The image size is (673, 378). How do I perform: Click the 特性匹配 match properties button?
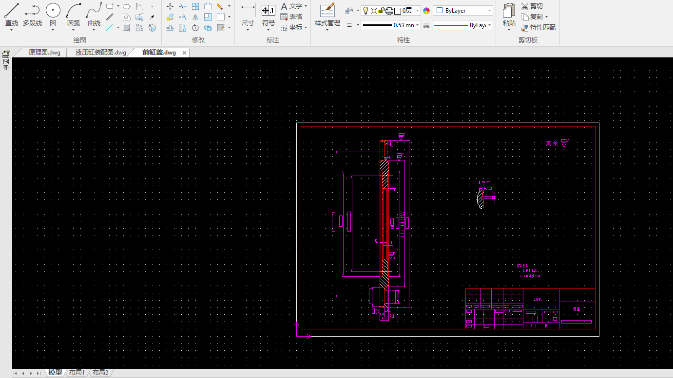click(538, 27)
